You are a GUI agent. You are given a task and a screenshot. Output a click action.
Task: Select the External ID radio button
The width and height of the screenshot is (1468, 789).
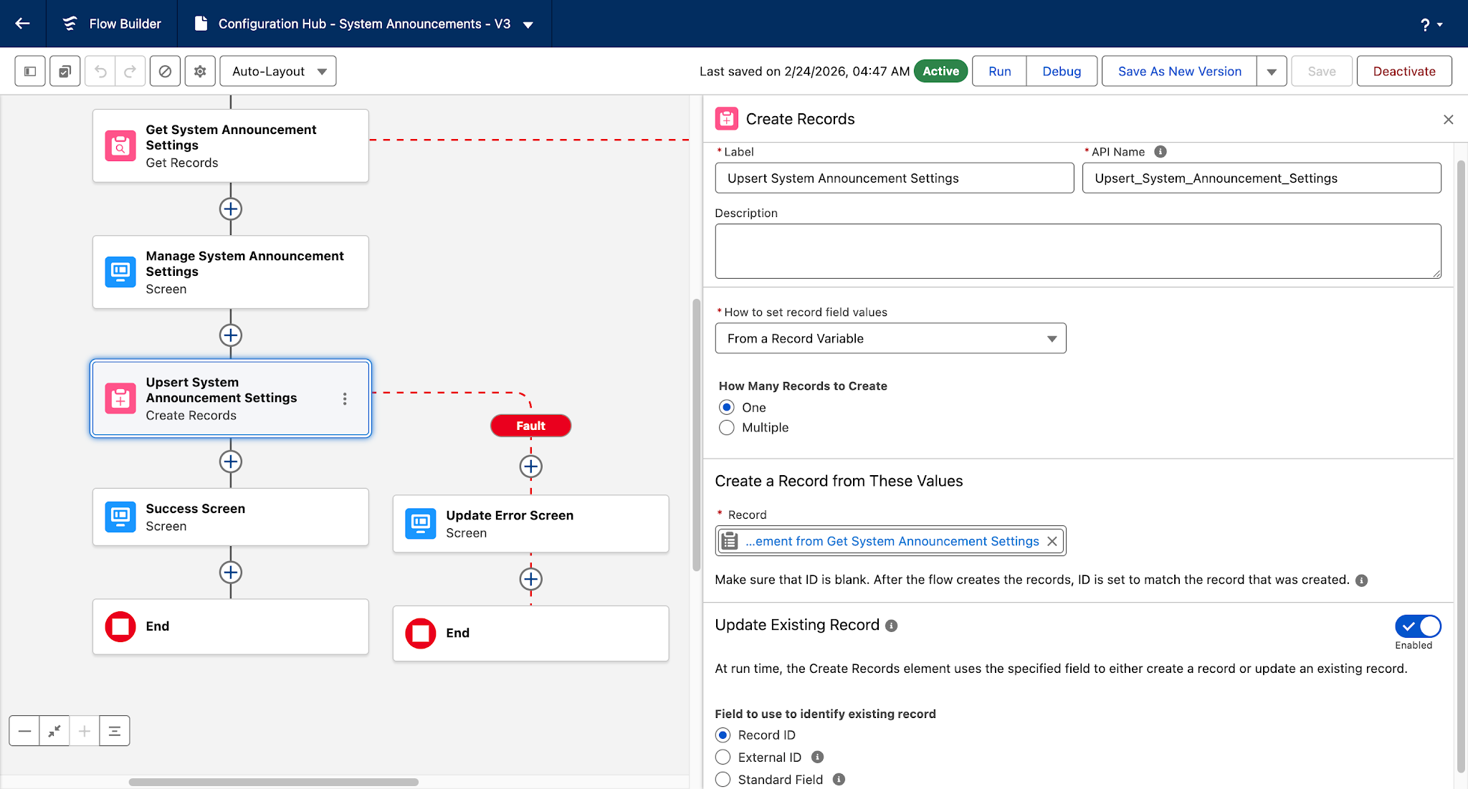[x=723, y=757]
